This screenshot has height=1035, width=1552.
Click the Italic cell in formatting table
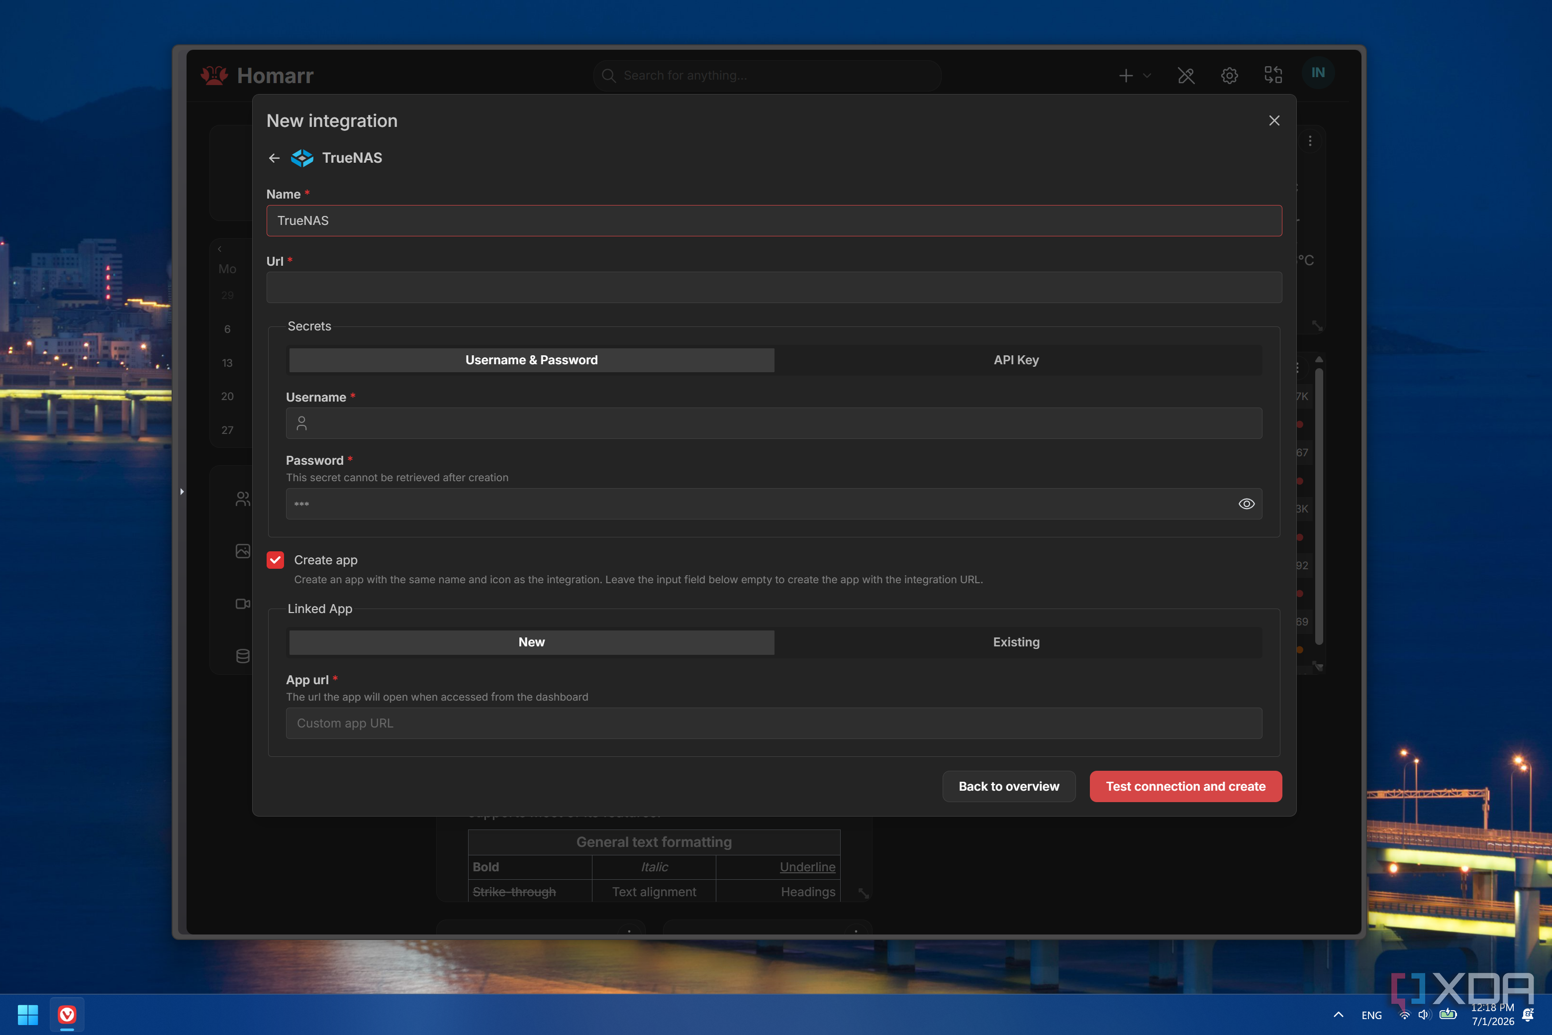[654, 867]
